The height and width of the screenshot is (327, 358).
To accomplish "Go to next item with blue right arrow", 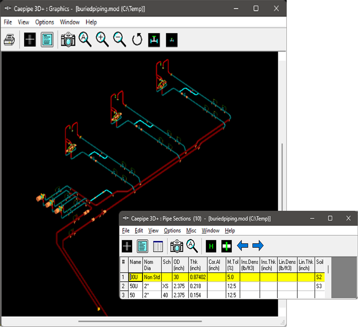I will pyautogui.click(x=258, y=246).
